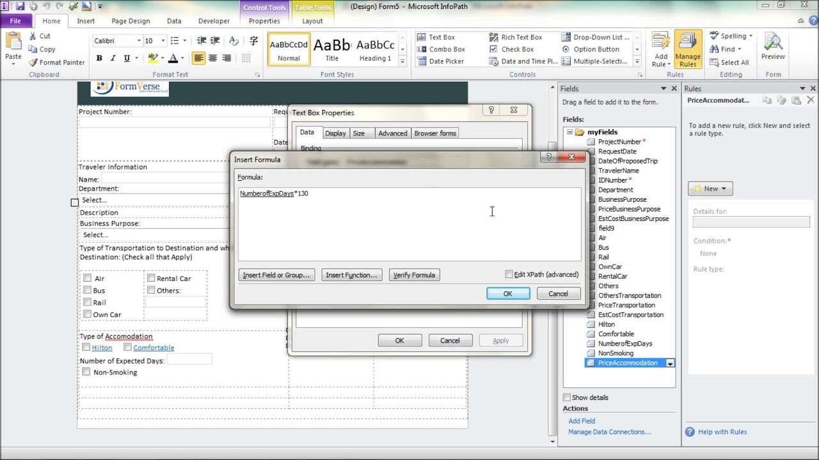The height and width of the screenshot is (460, 819).
Task: Click the Paste clipboard icon
Action: [13, 42]
